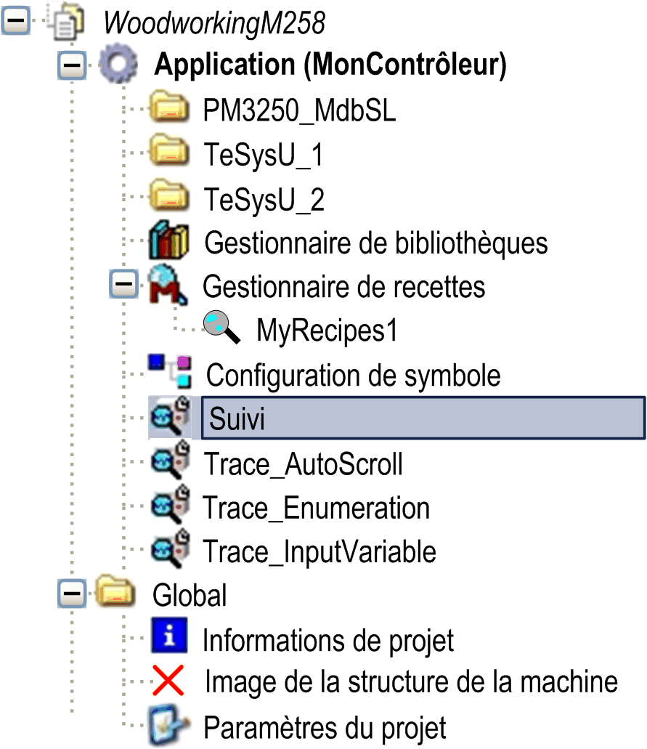Click the MyRecipes1 magnifier icon
Viewport: 647px width, 749px height.
(x=222, y=329)
